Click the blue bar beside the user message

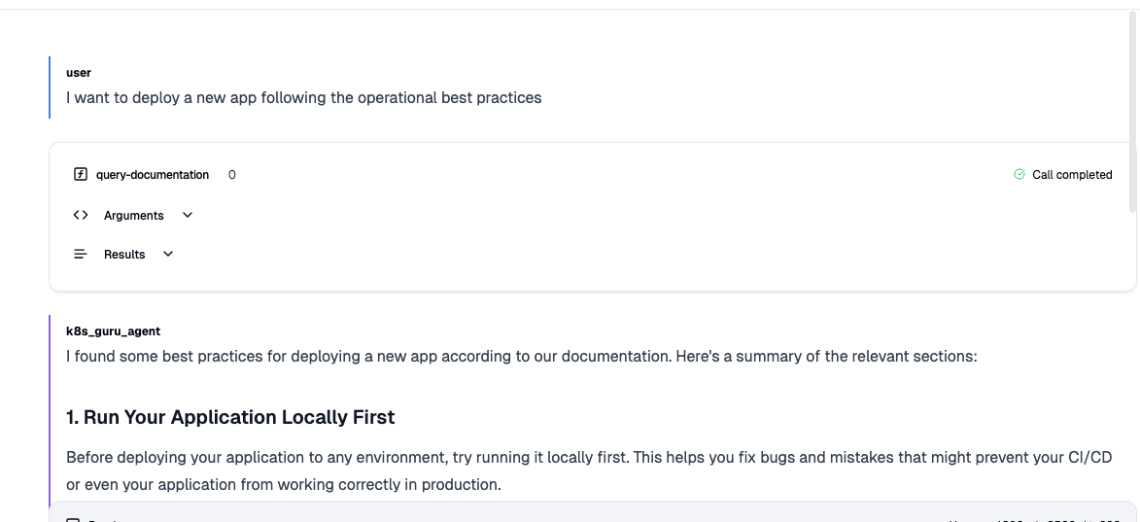point(50,87)
